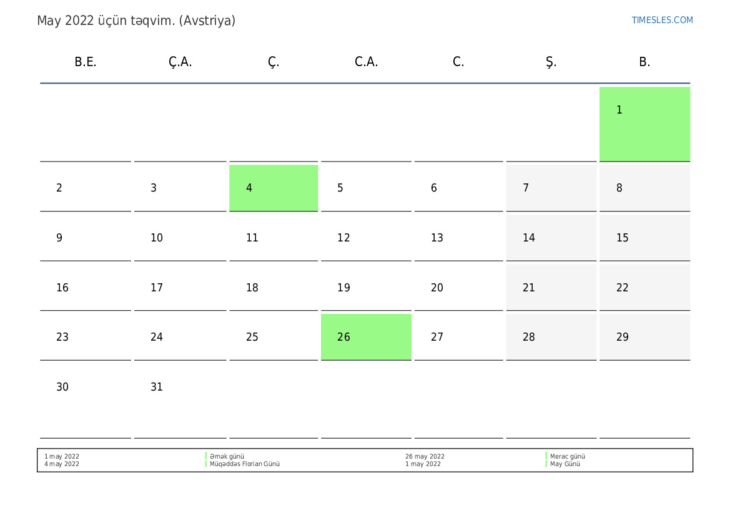The width and height of the screenshot is (730, 516).
Task: Select Saturday date 14
Action: 551,237
